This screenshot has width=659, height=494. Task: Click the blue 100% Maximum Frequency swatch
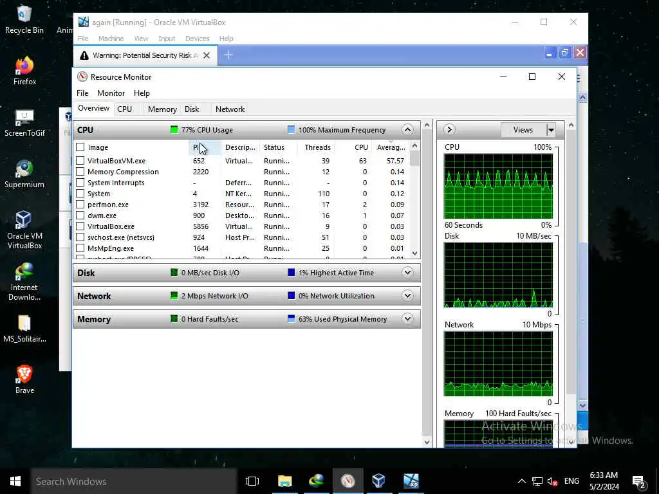291,129
